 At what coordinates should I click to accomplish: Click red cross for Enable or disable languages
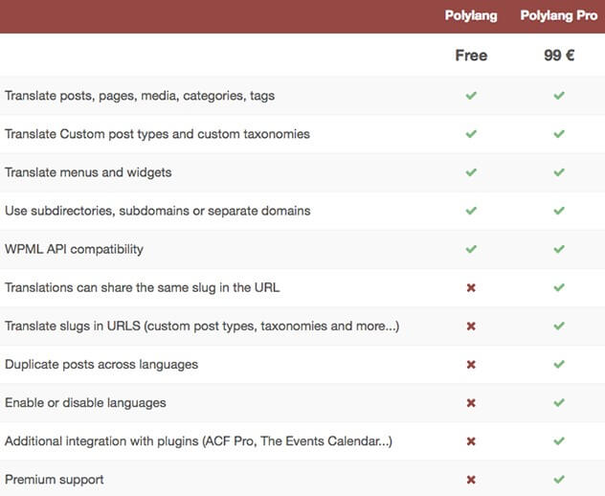click(471, 403)
